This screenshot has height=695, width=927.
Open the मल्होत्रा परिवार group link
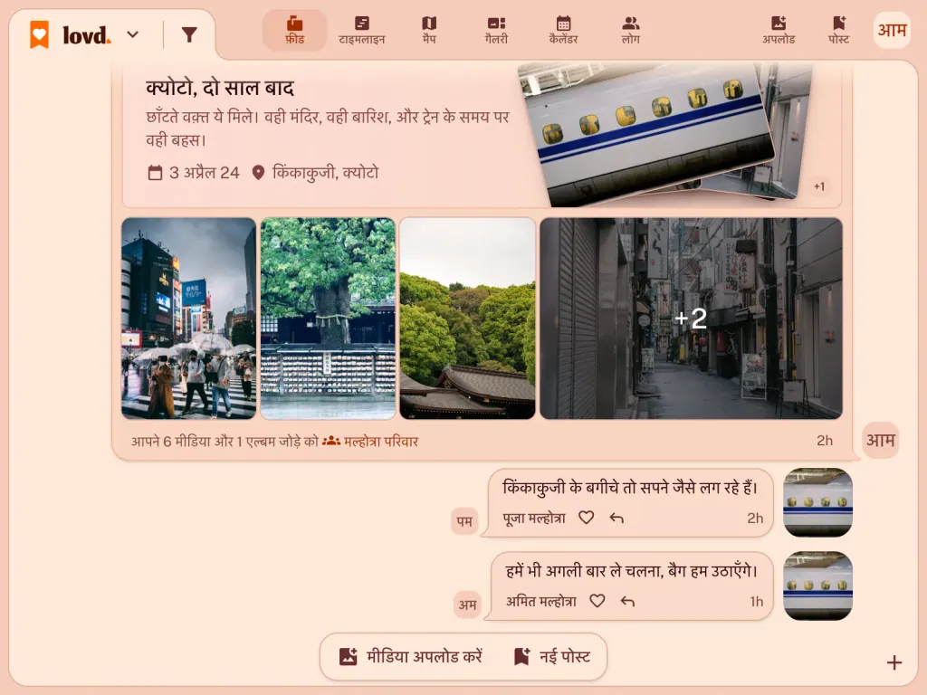pos(381,442)
